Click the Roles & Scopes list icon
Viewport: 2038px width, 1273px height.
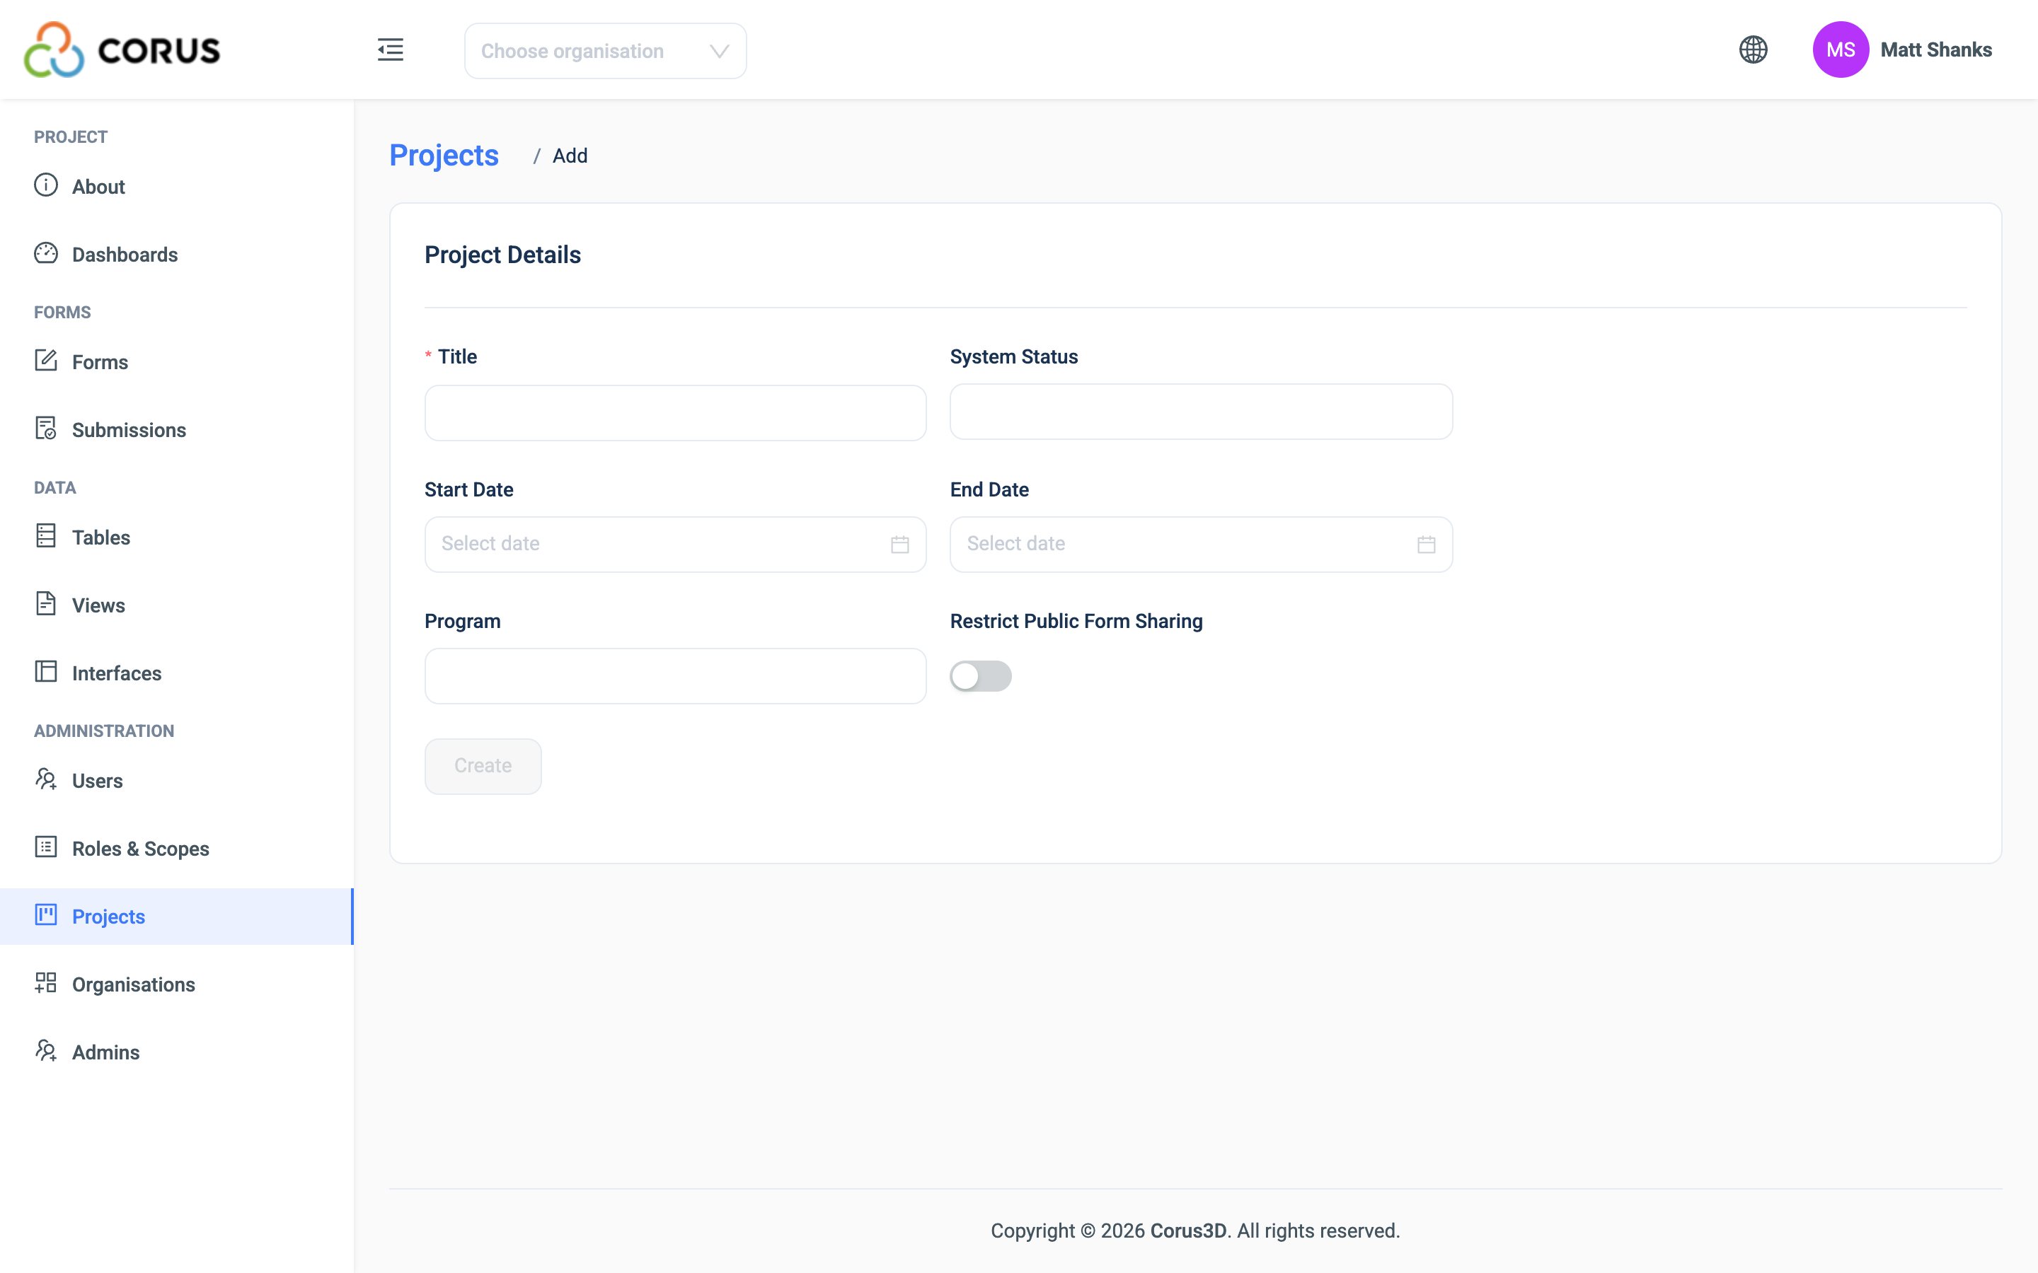point(45,848)
